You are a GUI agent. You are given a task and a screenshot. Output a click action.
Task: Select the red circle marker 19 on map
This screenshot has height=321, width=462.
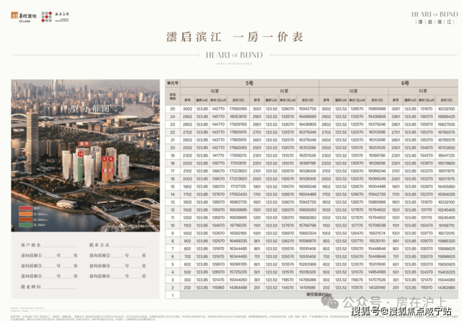tap(81, 154)
